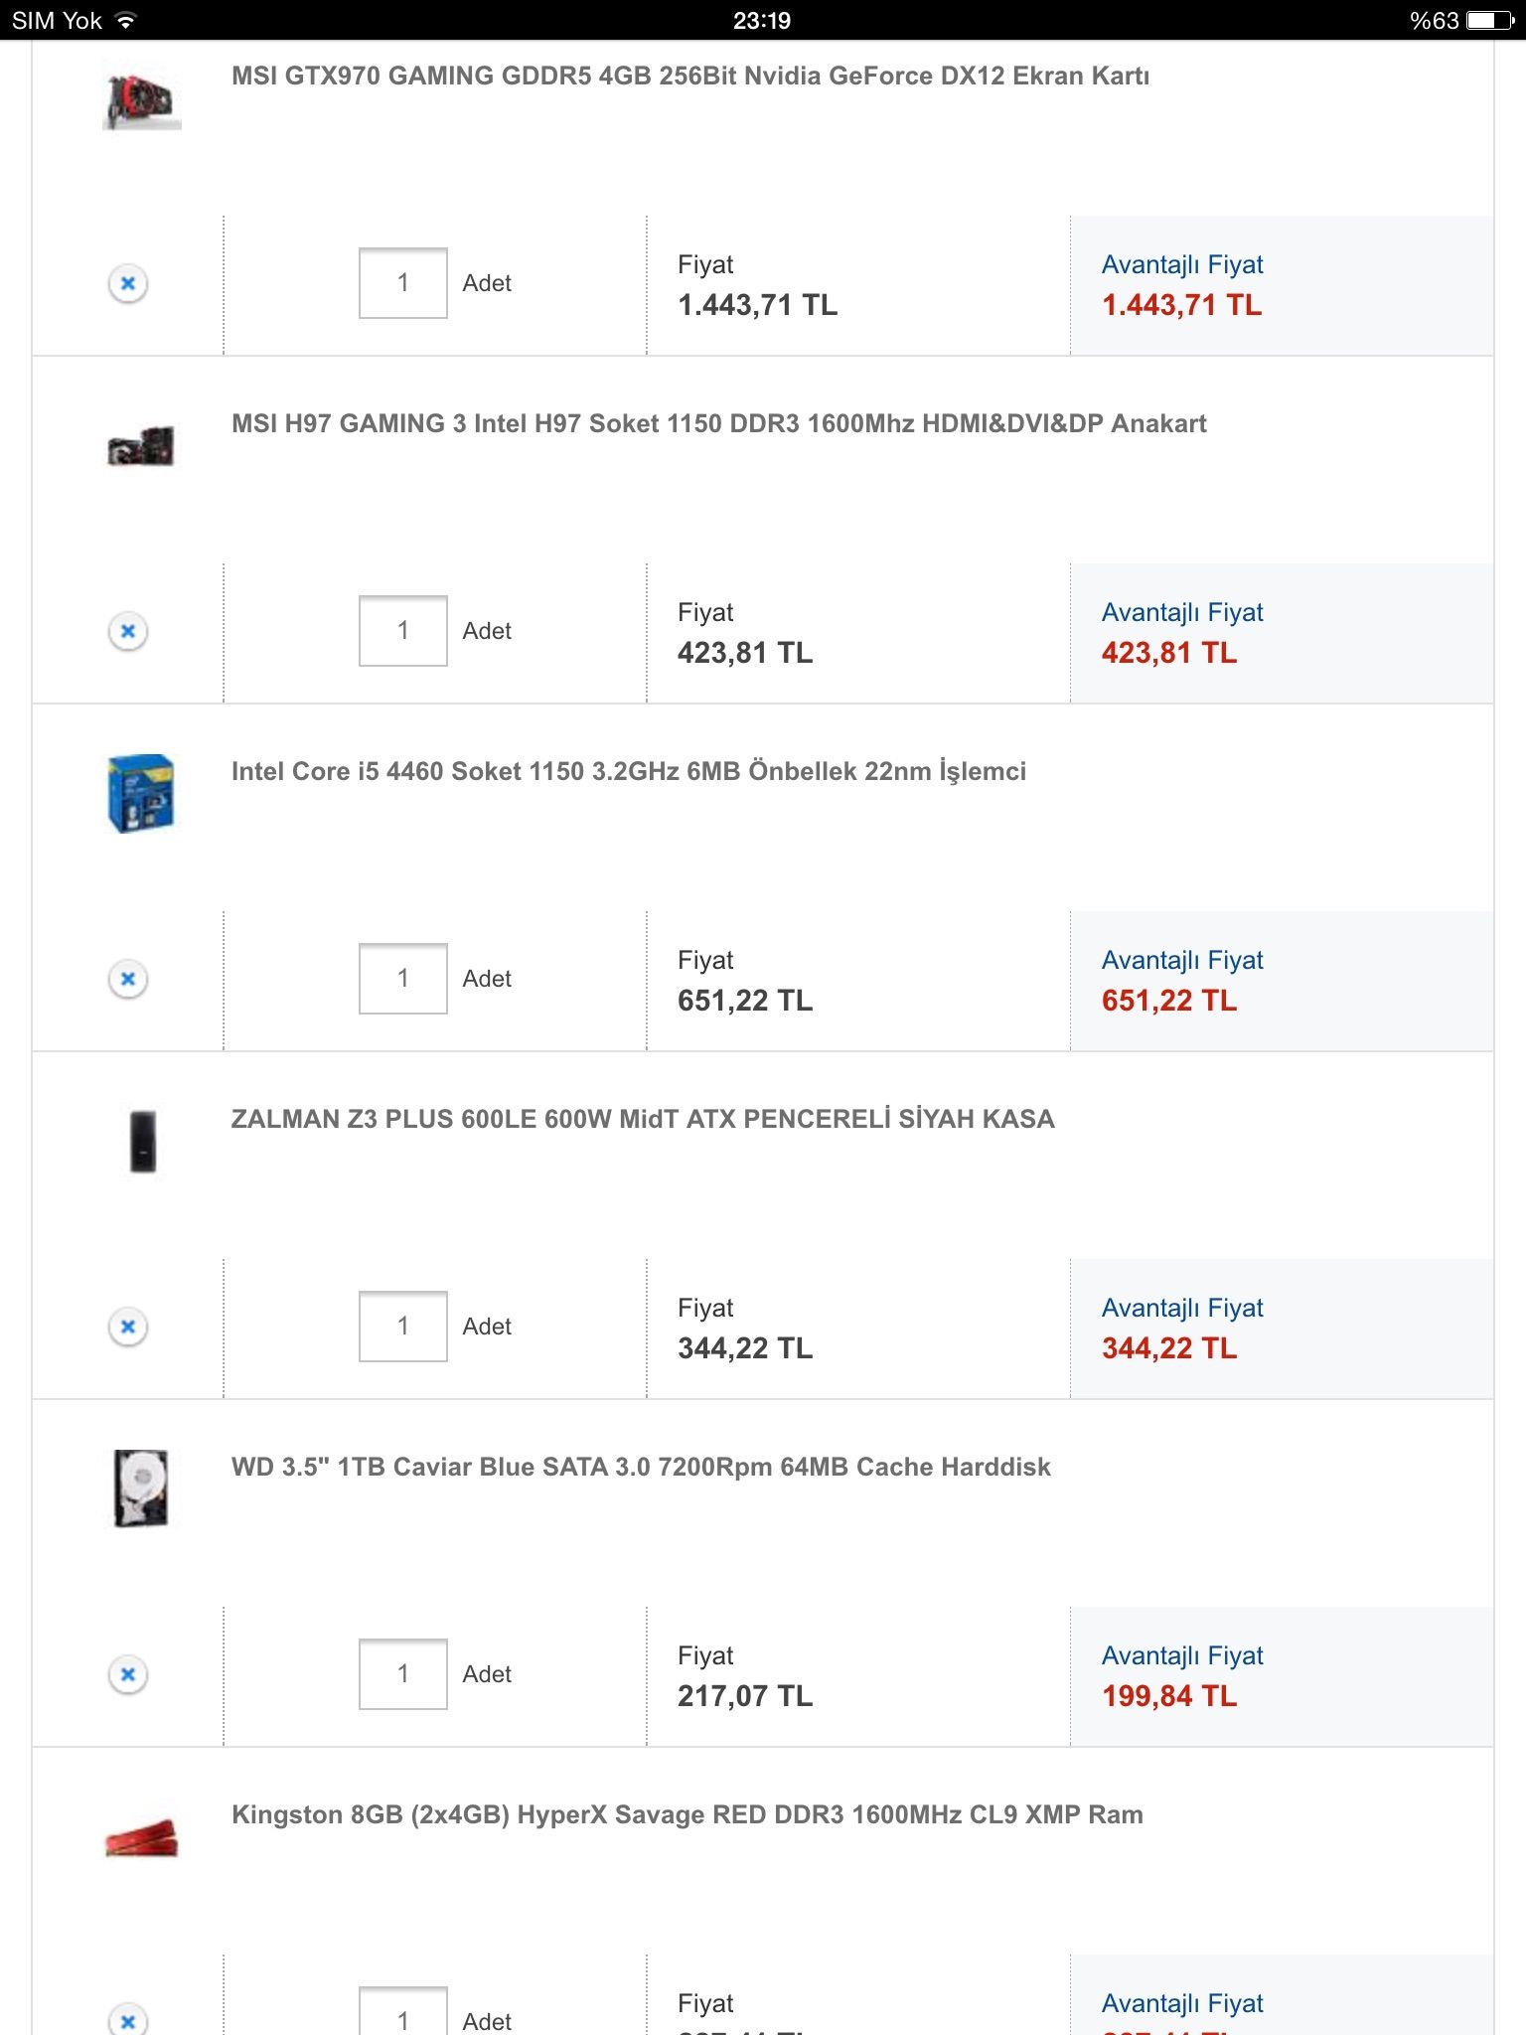Tap the Intel Core i5 box thumbnail
This screenshot has width=1526, height=2035.
tap(141, 793)
